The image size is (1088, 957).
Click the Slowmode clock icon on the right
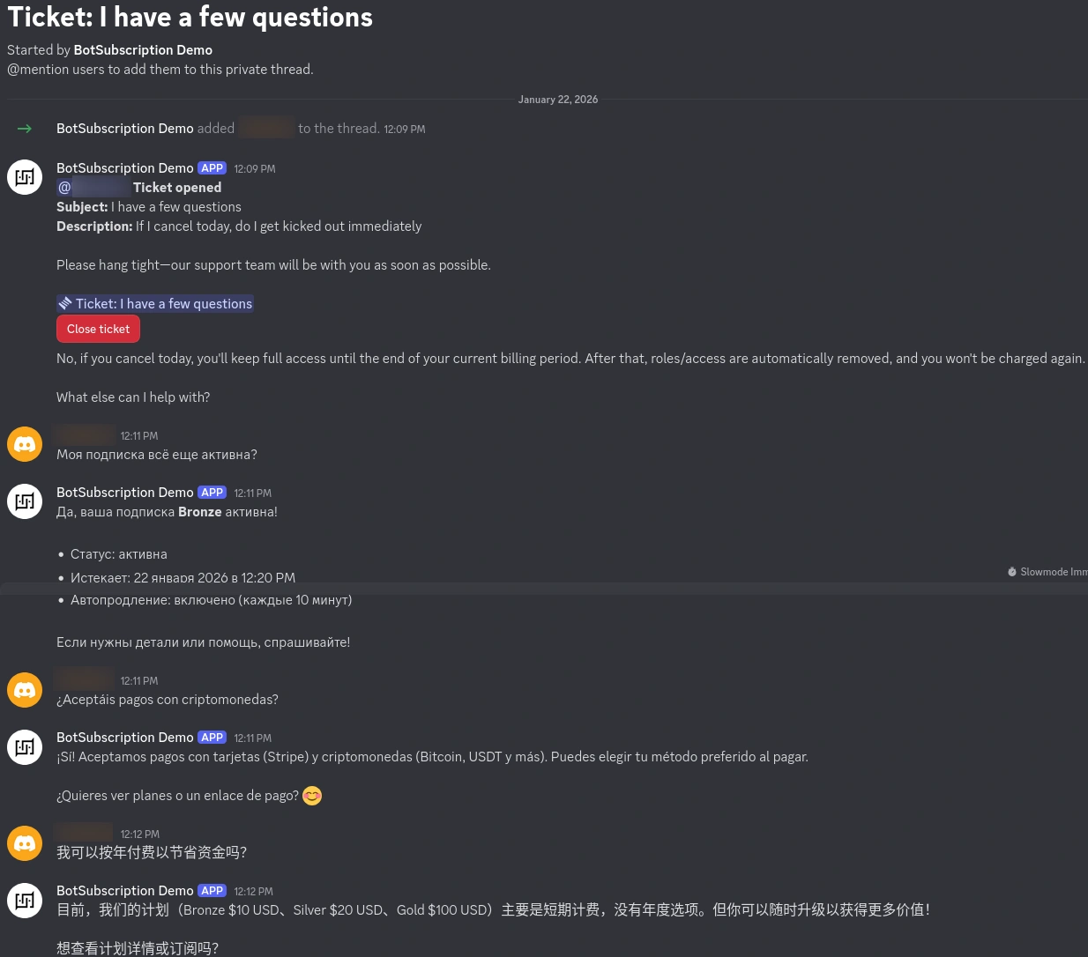[1012, 572]
